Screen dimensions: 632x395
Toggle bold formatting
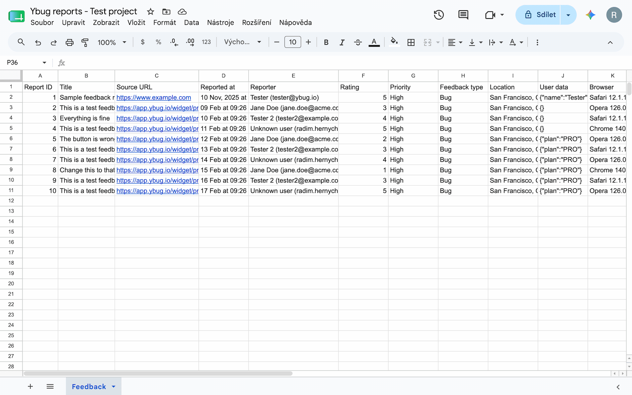pyautogui.click(x=326, y=42)
